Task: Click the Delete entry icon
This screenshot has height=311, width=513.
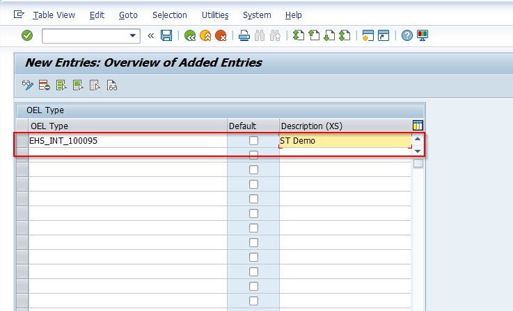Action: 44,85
